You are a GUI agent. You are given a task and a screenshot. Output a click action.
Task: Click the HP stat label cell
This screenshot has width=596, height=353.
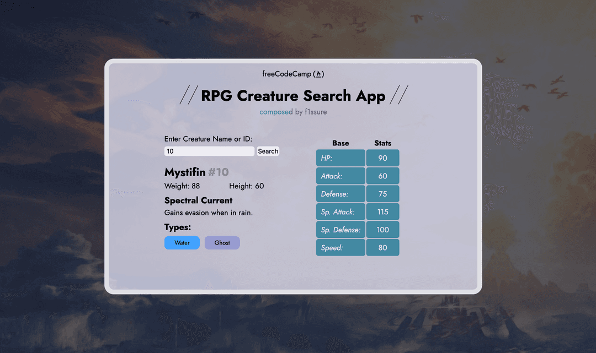340,158
